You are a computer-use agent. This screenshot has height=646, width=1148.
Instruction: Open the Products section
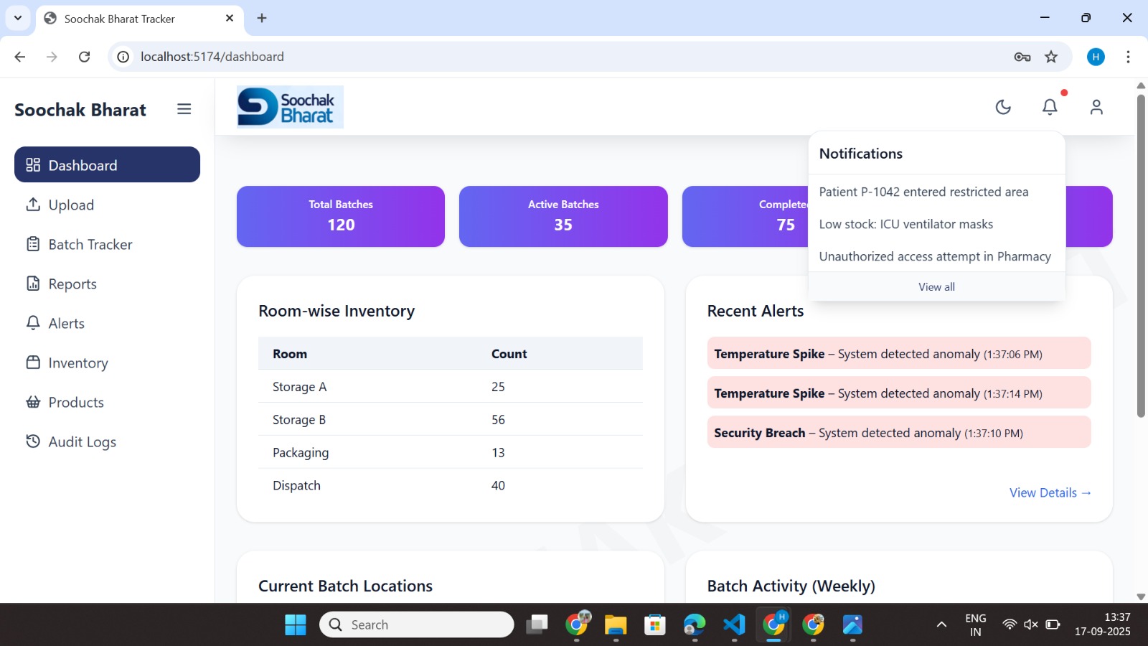[75, 402]
